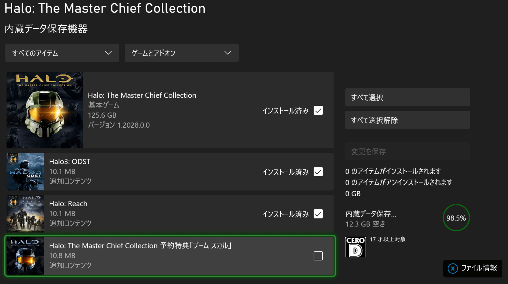The height and width of the screenshot is (284, 508).
Task: Click the X button icon for ファイル情報
Action: [453, 268]
